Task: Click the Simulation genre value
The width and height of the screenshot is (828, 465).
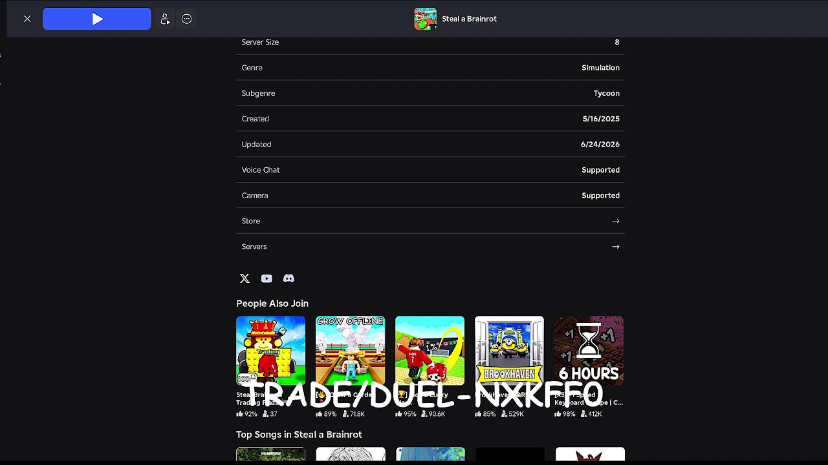Action: [600, 68]
